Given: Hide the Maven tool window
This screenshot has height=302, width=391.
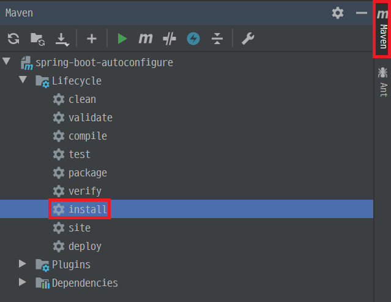Looking at the screenshot, I should coord(362,13).
